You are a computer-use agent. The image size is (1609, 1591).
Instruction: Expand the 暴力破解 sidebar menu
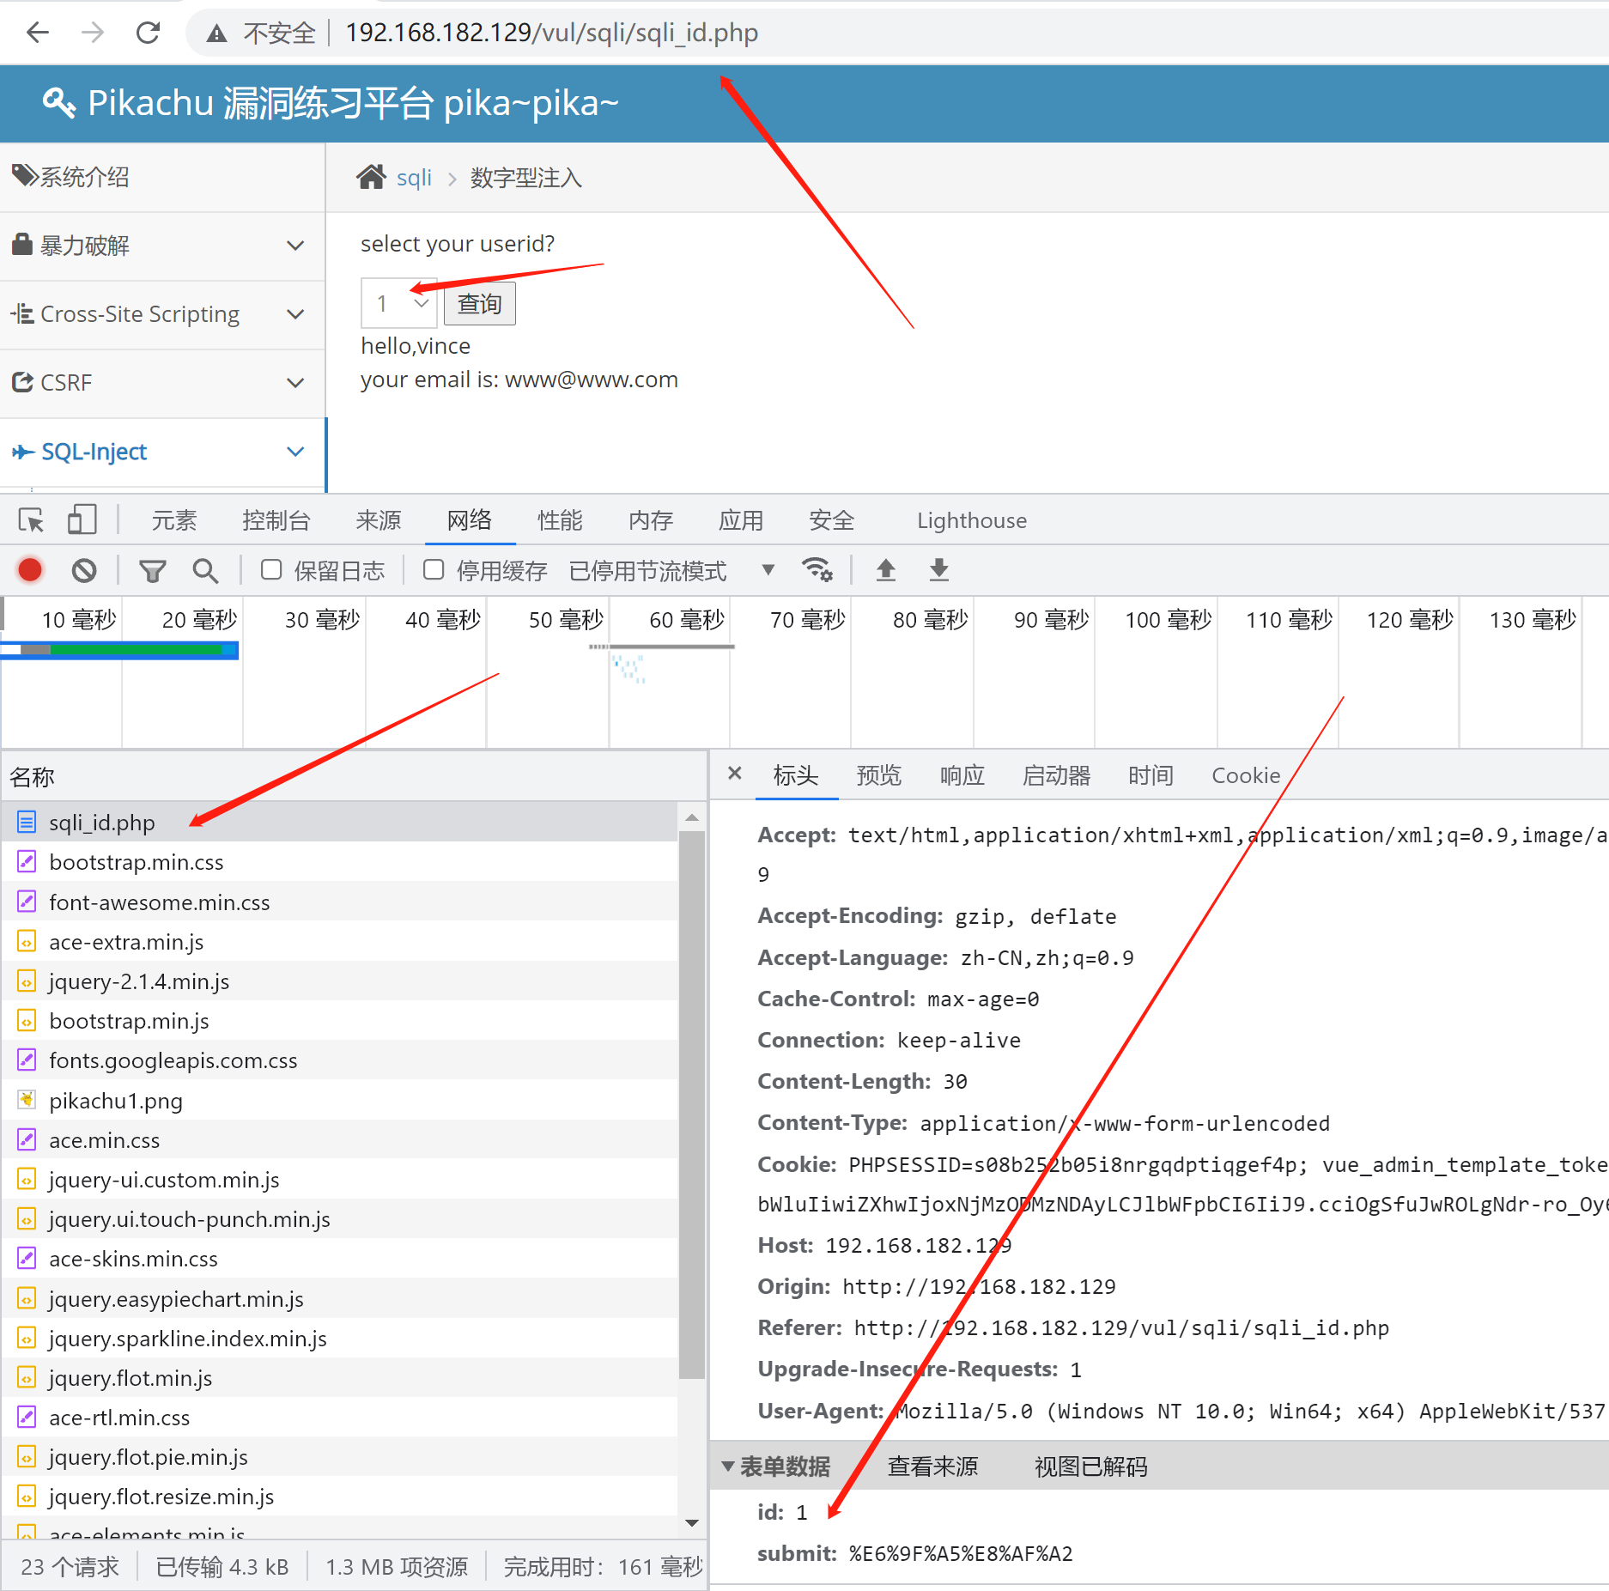click(x=163, y=246)
